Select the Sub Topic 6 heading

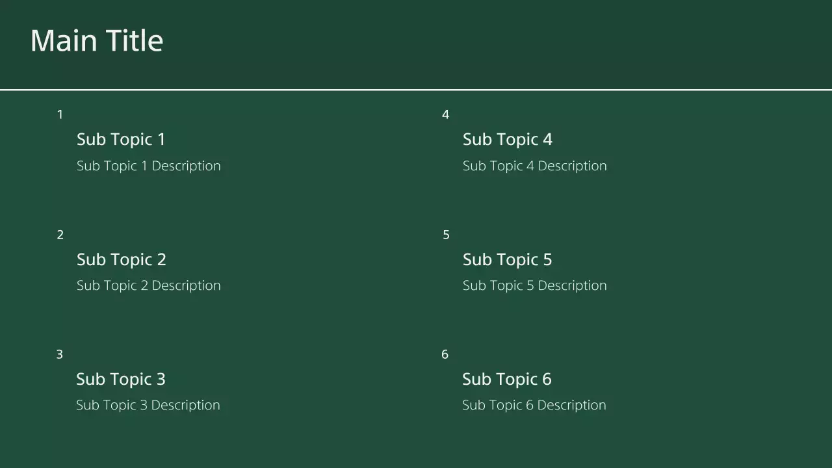coord(506,379)
